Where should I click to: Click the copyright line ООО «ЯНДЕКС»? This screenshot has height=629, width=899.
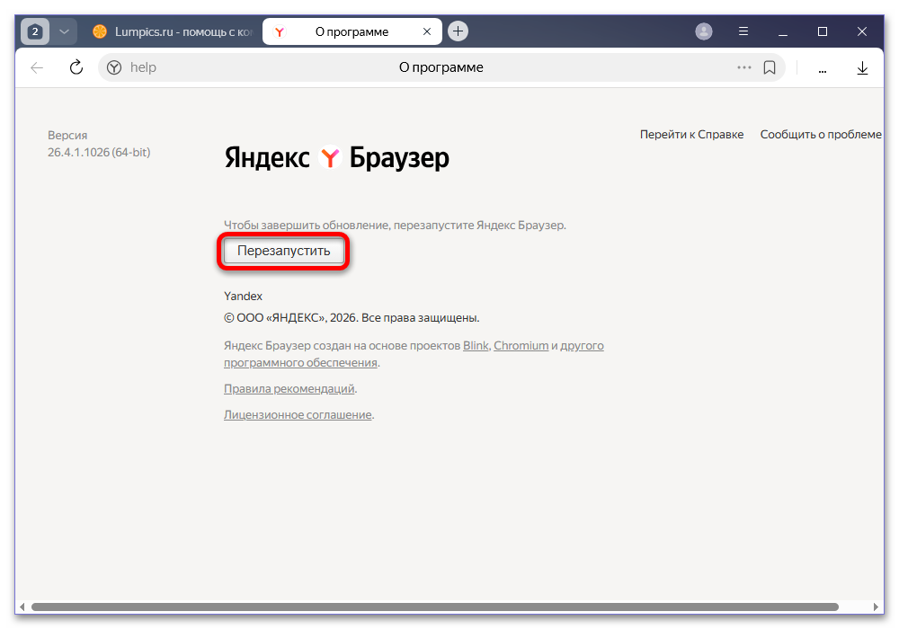point(352,317)
